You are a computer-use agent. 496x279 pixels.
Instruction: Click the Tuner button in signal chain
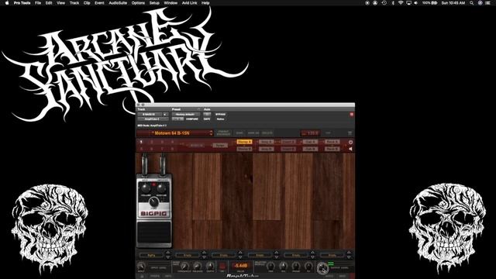click(220, 146)
